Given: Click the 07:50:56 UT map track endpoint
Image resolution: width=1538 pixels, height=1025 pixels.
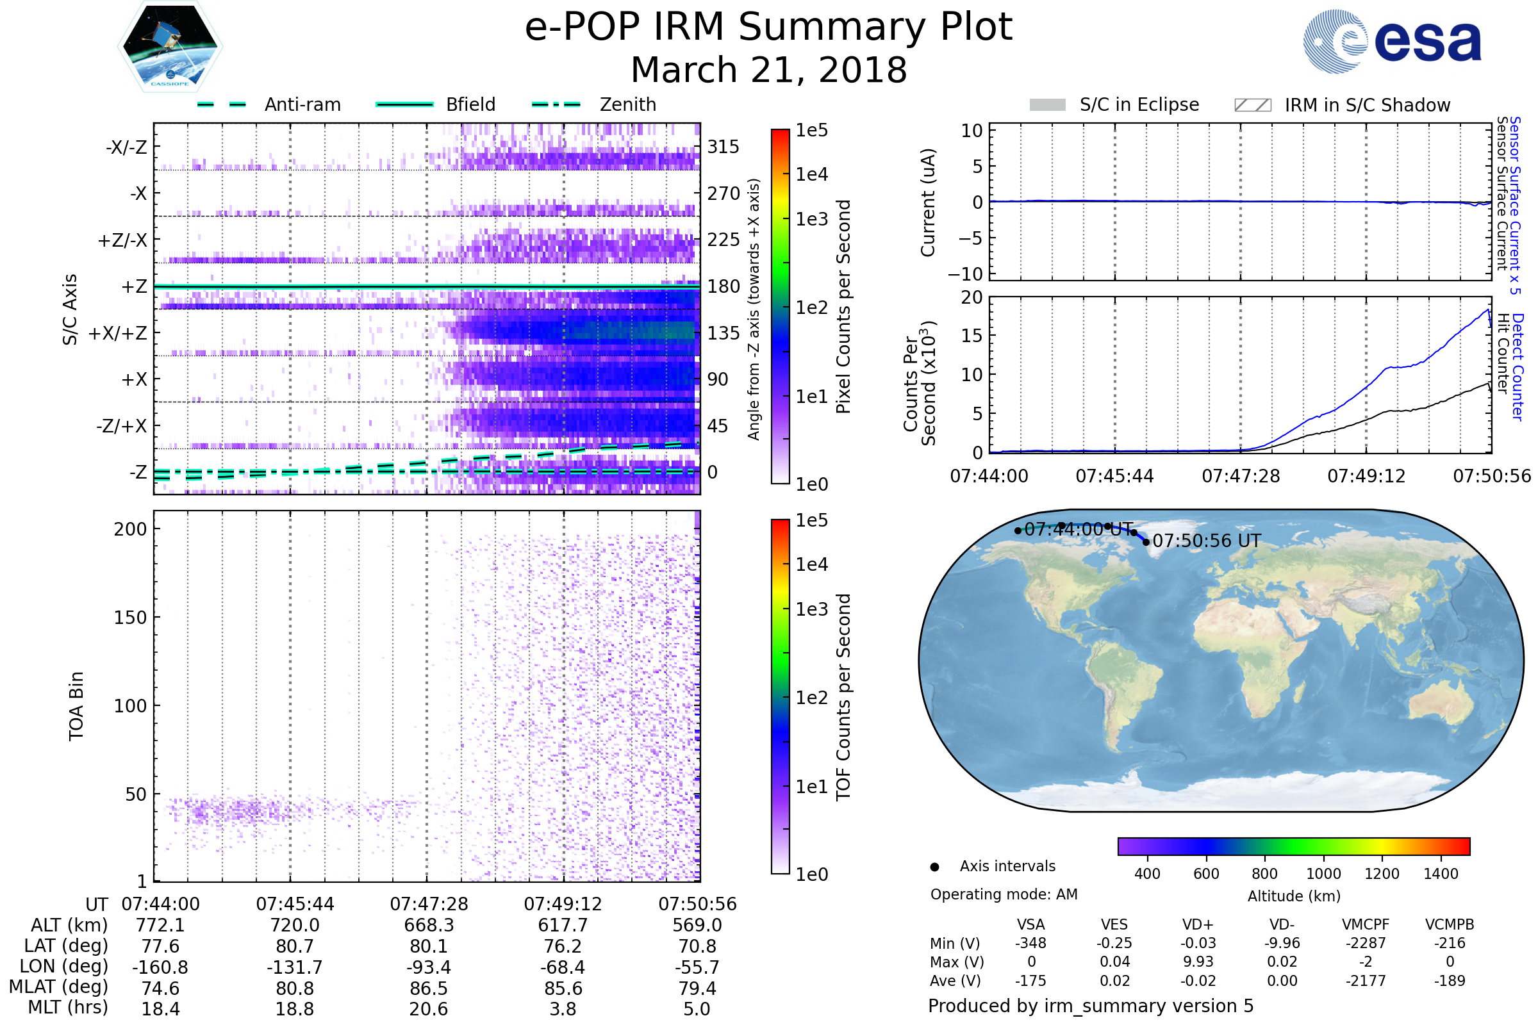Looking at the screenshot, I should click(1146, 542).
